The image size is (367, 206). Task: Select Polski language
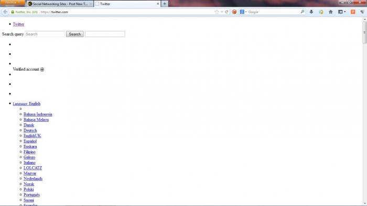tap(28, 189)
